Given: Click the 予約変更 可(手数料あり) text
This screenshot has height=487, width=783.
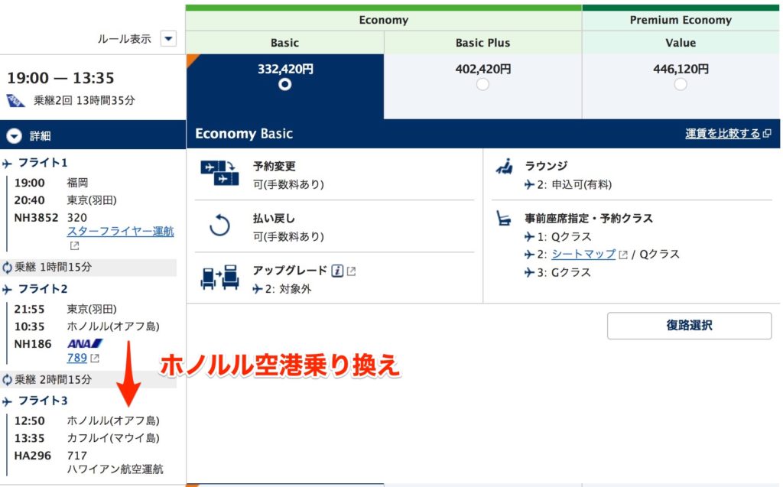Looking at the screenshot, I should (x=288, y=175).
